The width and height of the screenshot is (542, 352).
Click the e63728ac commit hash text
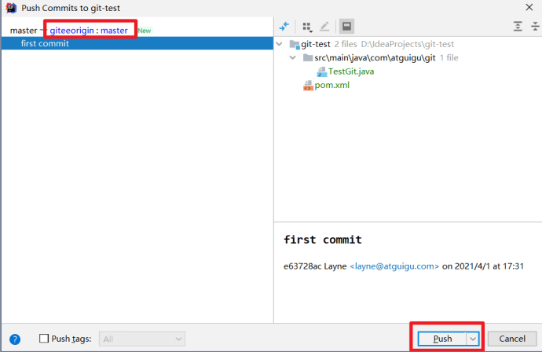302,266
